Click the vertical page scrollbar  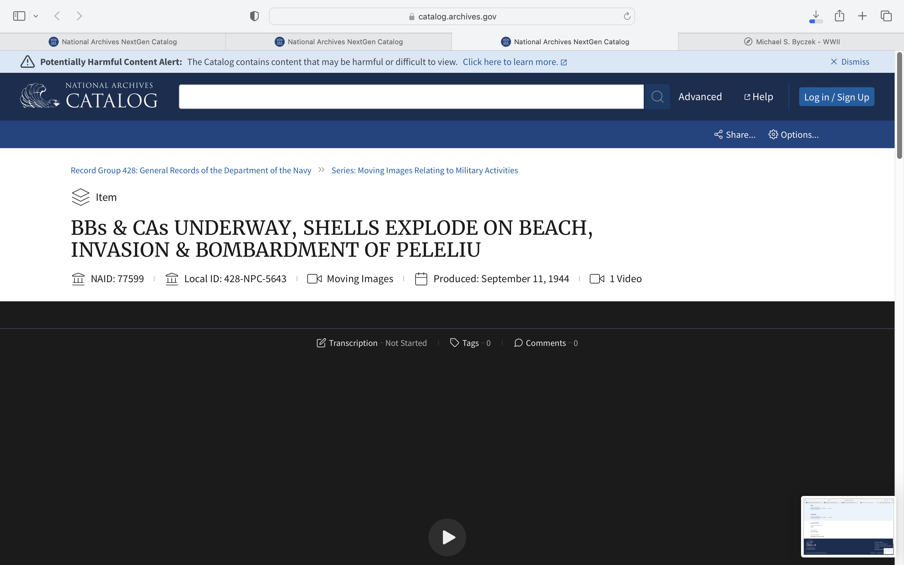899,106
